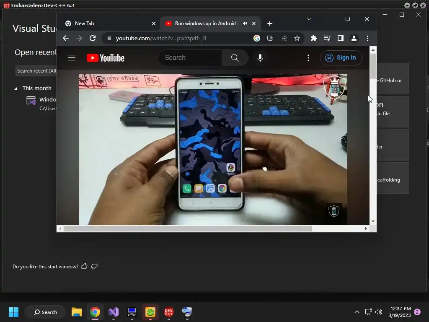The image size is (429, 322).
Task: Show hidden system tray icons
Action: pos(357,312)
